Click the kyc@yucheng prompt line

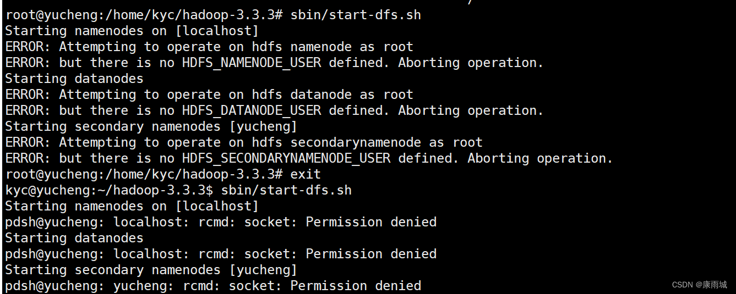(x=178, y=190)
